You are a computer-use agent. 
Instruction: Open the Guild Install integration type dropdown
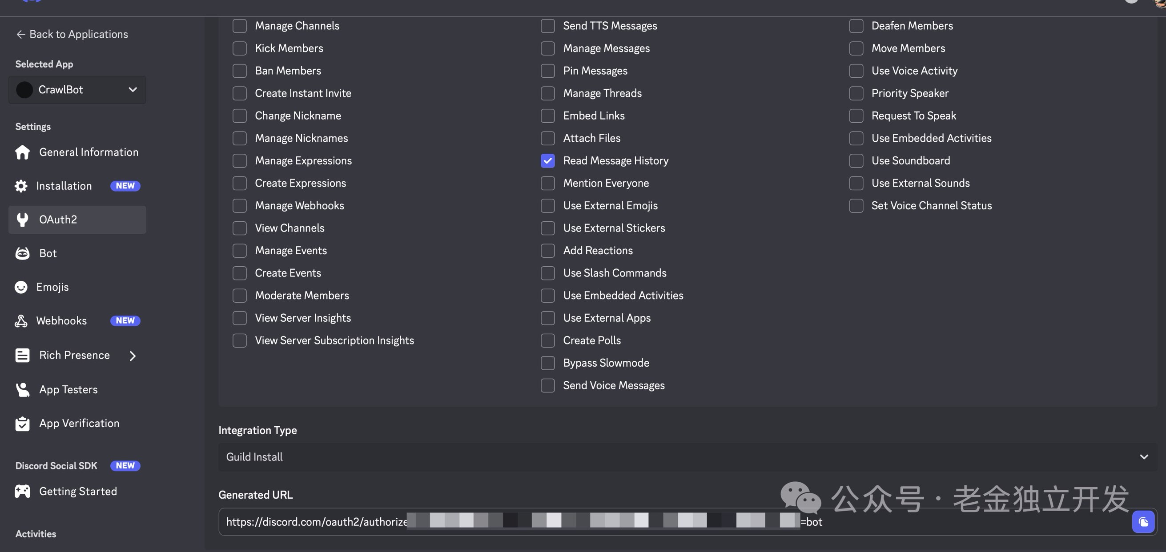pyautogui.click(x=687, y=457)
